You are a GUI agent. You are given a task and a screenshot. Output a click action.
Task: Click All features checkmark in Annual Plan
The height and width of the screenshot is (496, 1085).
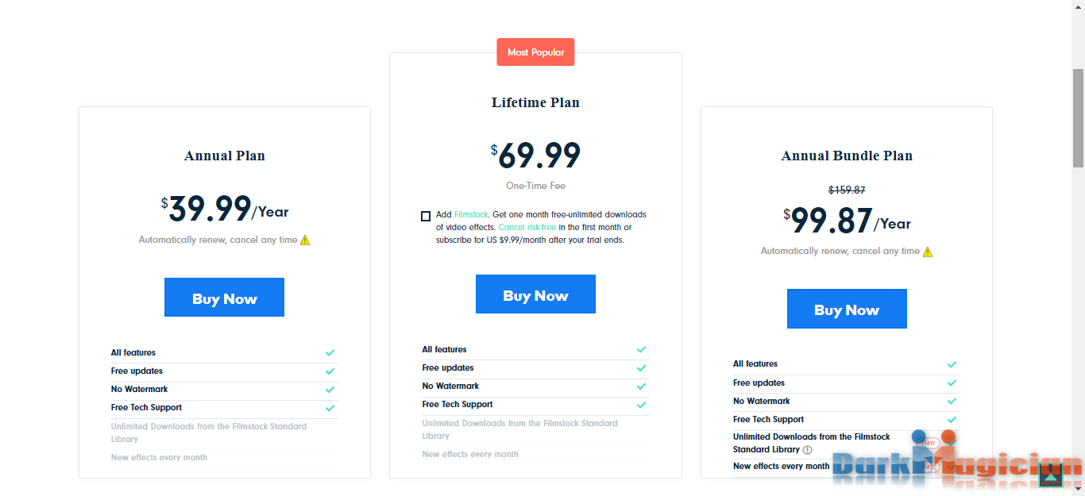[330, 352]
